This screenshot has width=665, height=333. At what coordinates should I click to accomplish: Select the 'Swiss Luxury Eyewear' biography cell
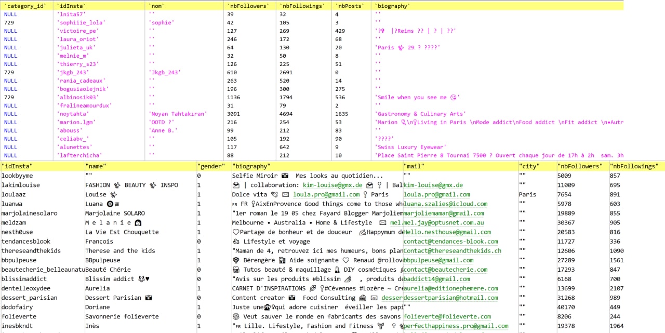click(x=411, y=147)
